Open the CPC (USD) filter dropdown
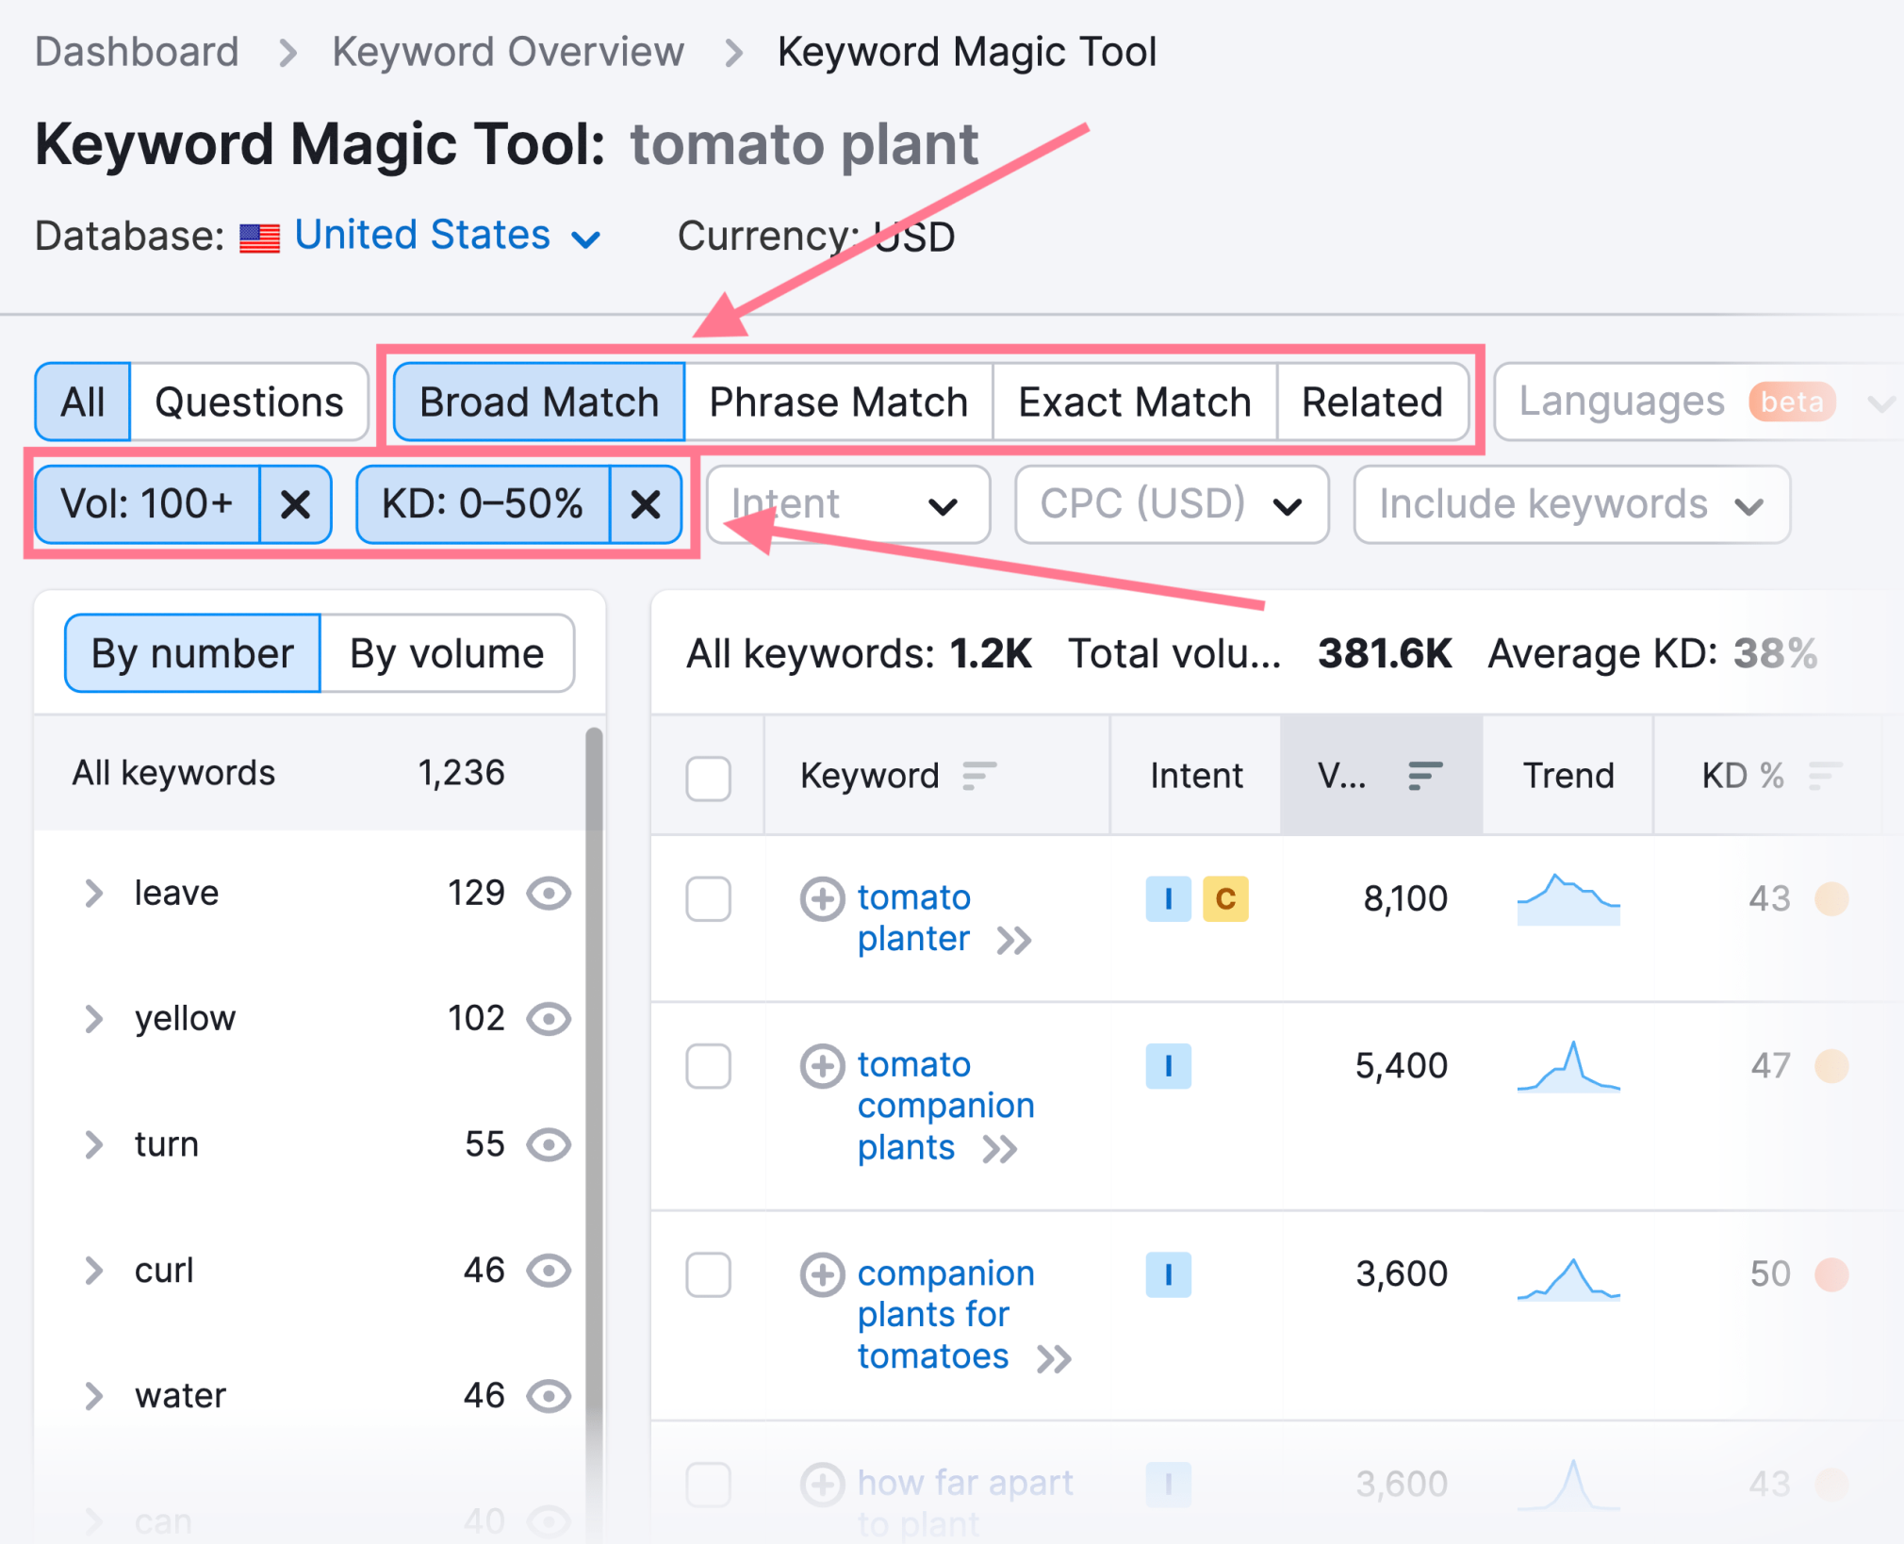The height and width of the screenshot is (1544, 1904). coord(1172,504)
